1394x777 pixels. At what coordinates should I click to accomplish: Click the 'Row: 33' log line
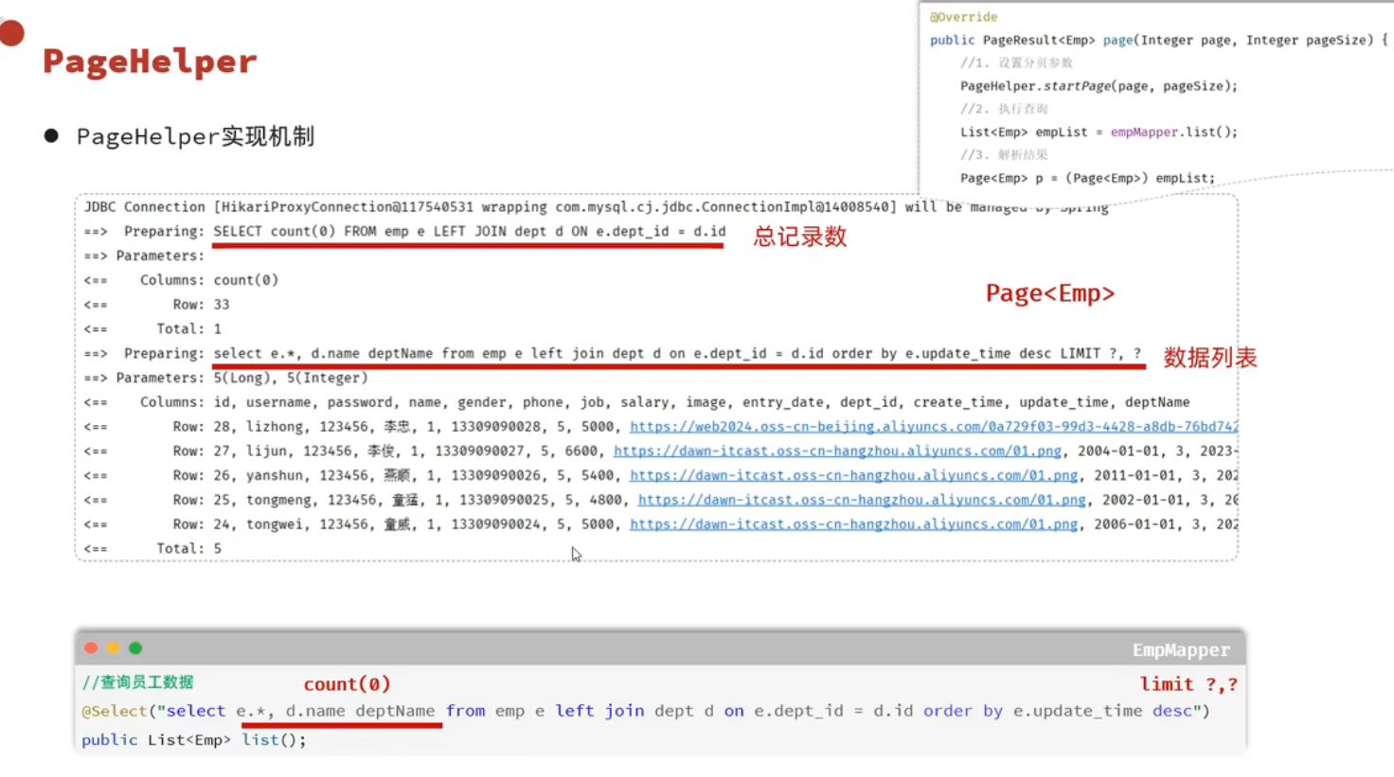(x=156, y=305)
